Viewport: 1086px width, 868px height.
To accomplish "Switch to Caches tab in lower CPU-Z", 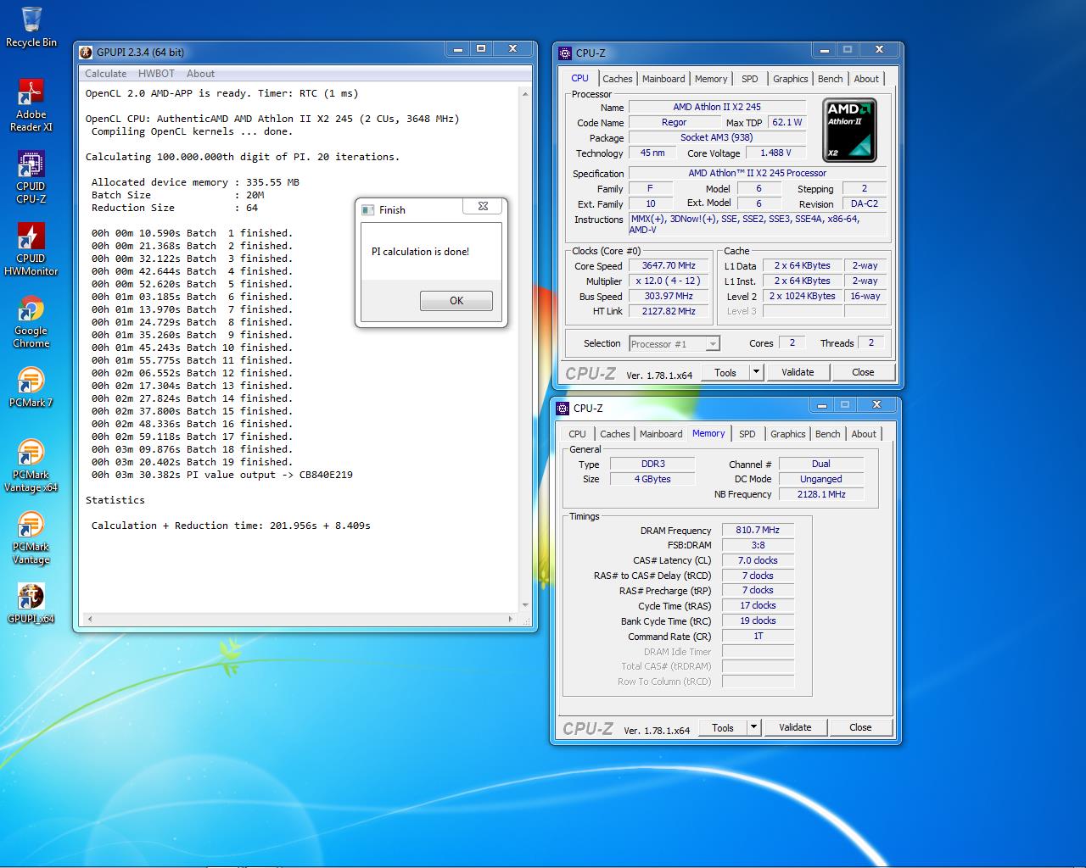I will 615,434.
